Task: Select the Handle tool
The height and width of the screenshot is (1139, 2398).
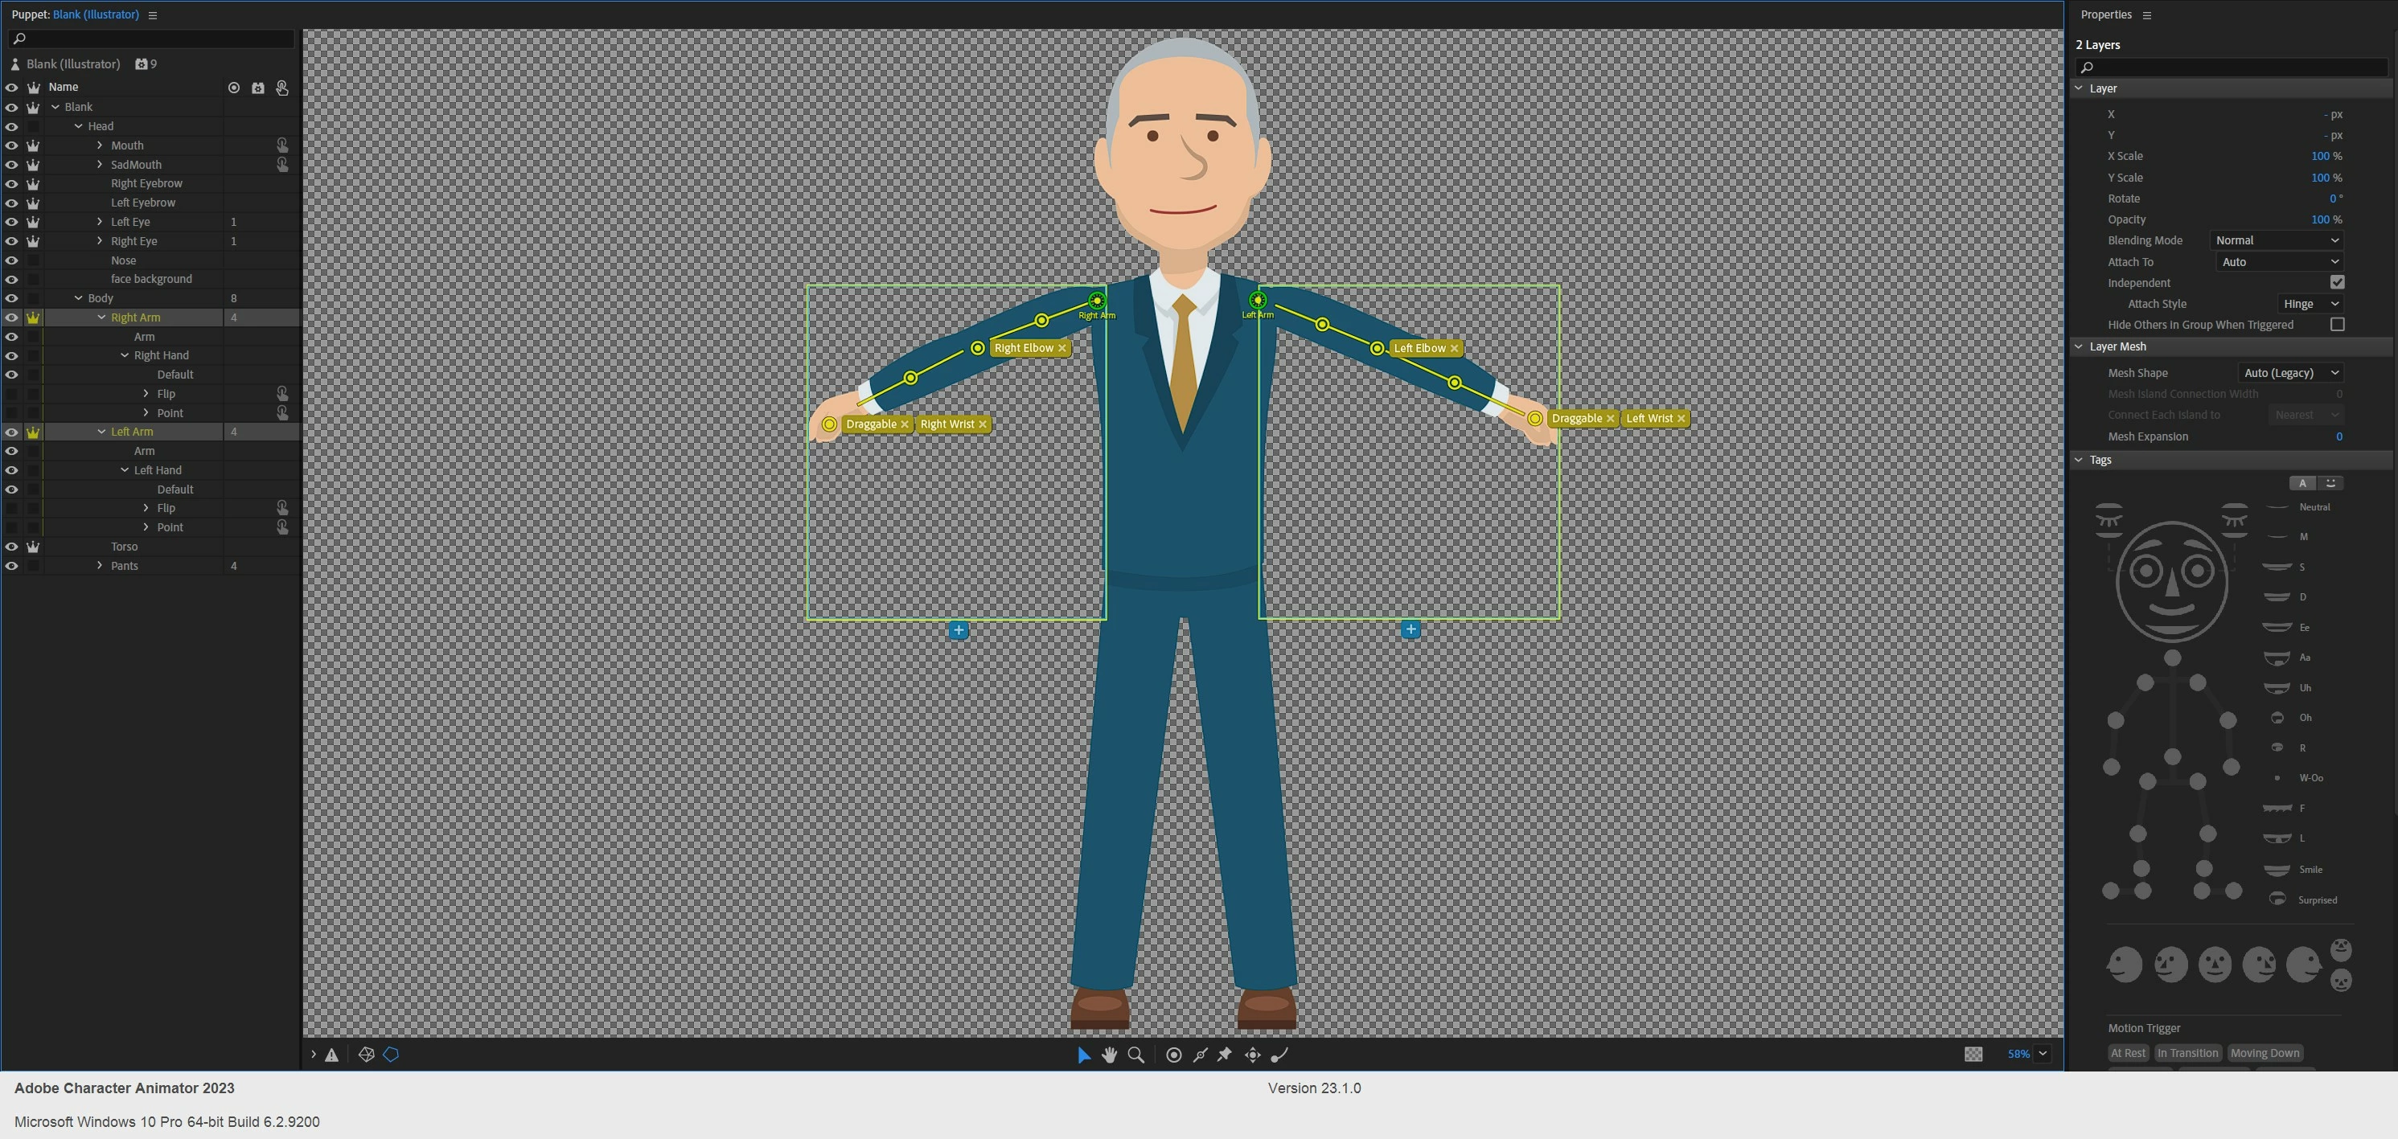Action: (1174, 1055)
